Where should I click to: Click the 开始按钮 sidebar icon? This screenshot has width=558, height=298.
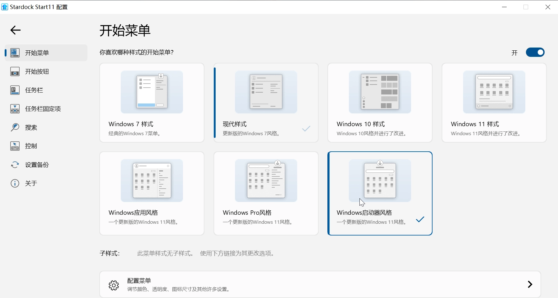(15, 71)
